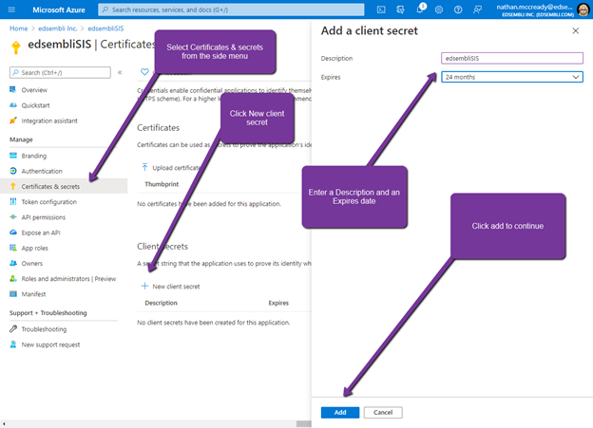Go to Home breadcrumb

point(19,28)
